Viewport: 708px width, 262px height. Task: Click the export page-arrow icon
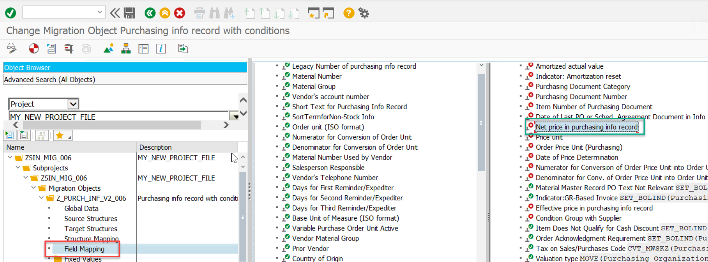[x=183, y=48]
